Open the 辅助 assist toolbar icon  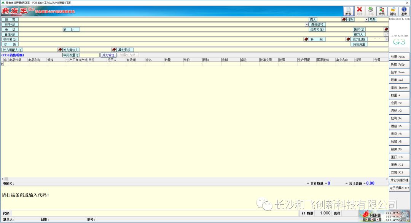click(x=393, y=11)
